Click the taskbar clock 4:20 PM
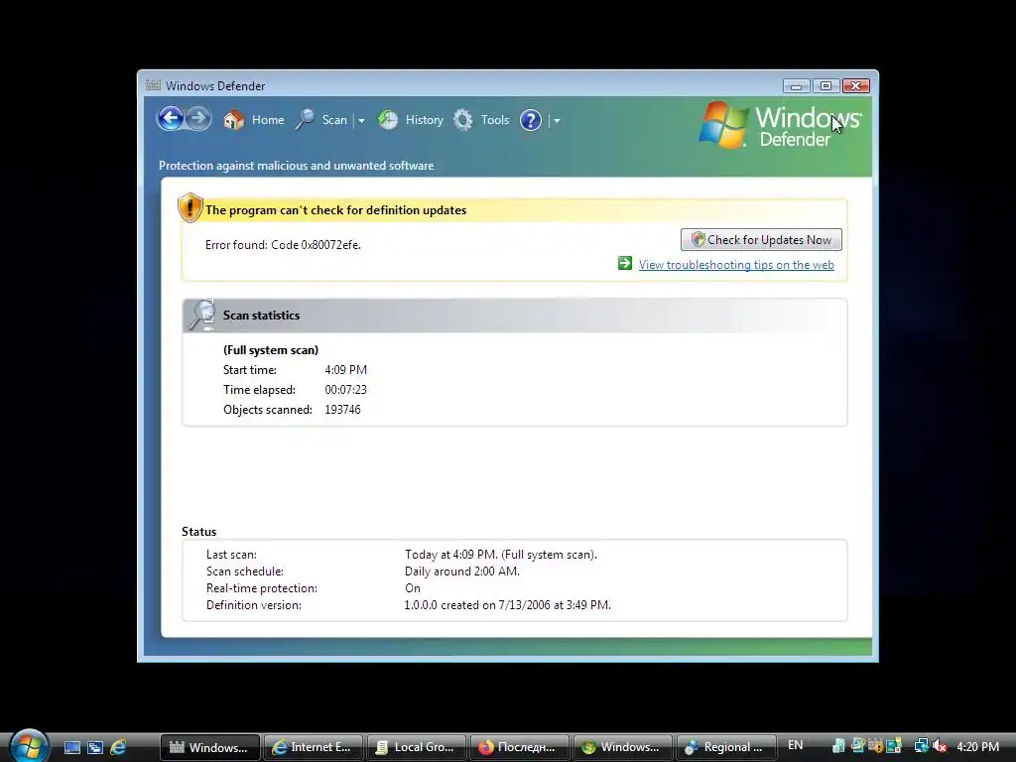Image resolution: width=1016 pixels, height=762 pixels. pos(977,747)
